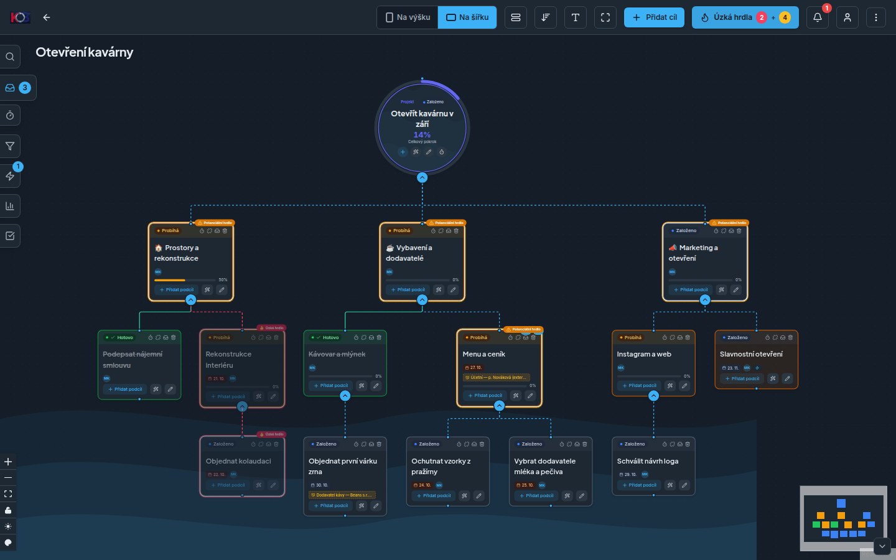Open the search tool in left sidebar
The width and height of the screenshot is (896, 560).
click(10, 57)
